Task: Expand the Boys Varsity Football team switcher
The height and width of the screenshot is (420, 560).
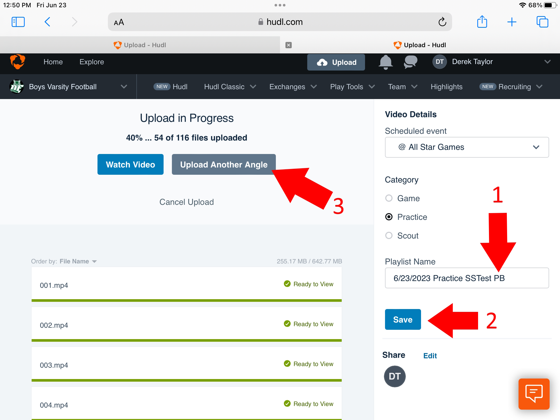Action: pos(124,87)
